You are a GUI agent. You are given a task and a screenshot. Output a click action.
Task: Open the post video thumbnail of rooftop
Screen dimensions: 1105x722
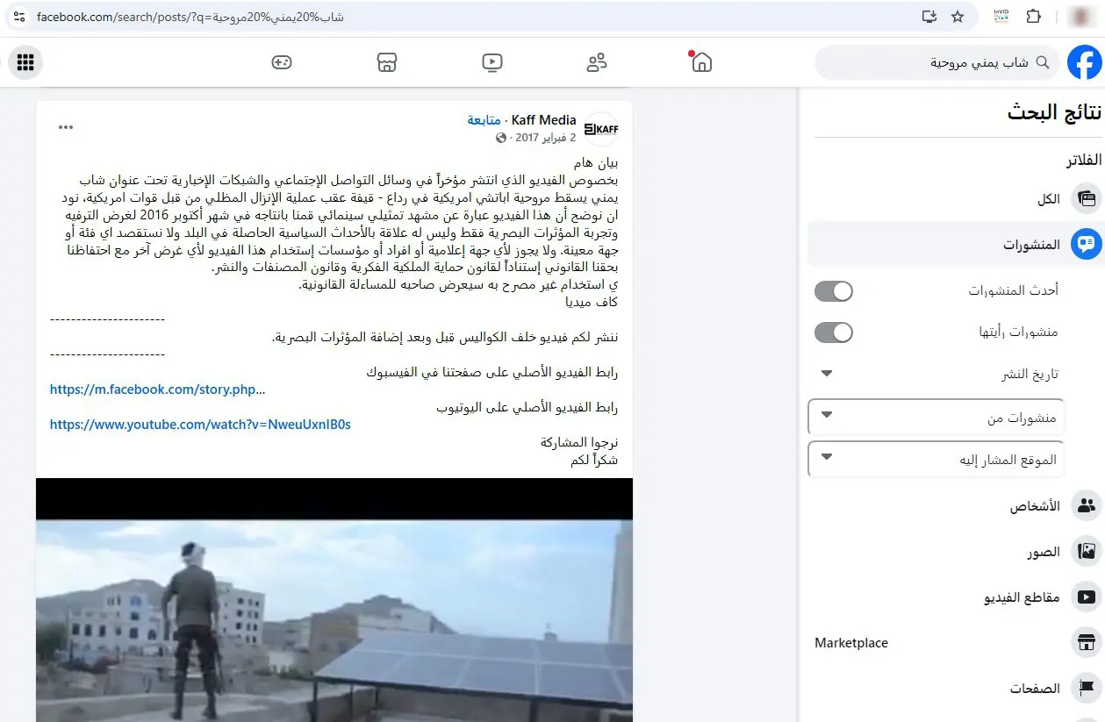click(334, 600)
